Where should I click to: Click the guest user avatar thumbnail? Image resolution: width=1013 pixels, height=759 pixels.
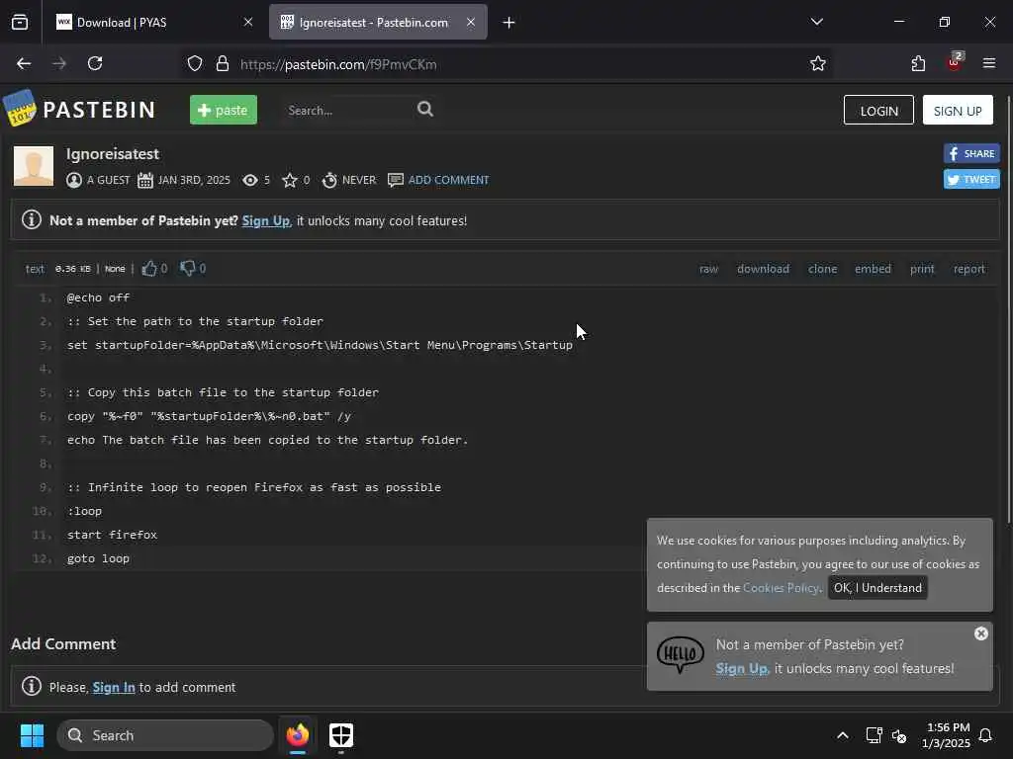(x=34, y=166)
